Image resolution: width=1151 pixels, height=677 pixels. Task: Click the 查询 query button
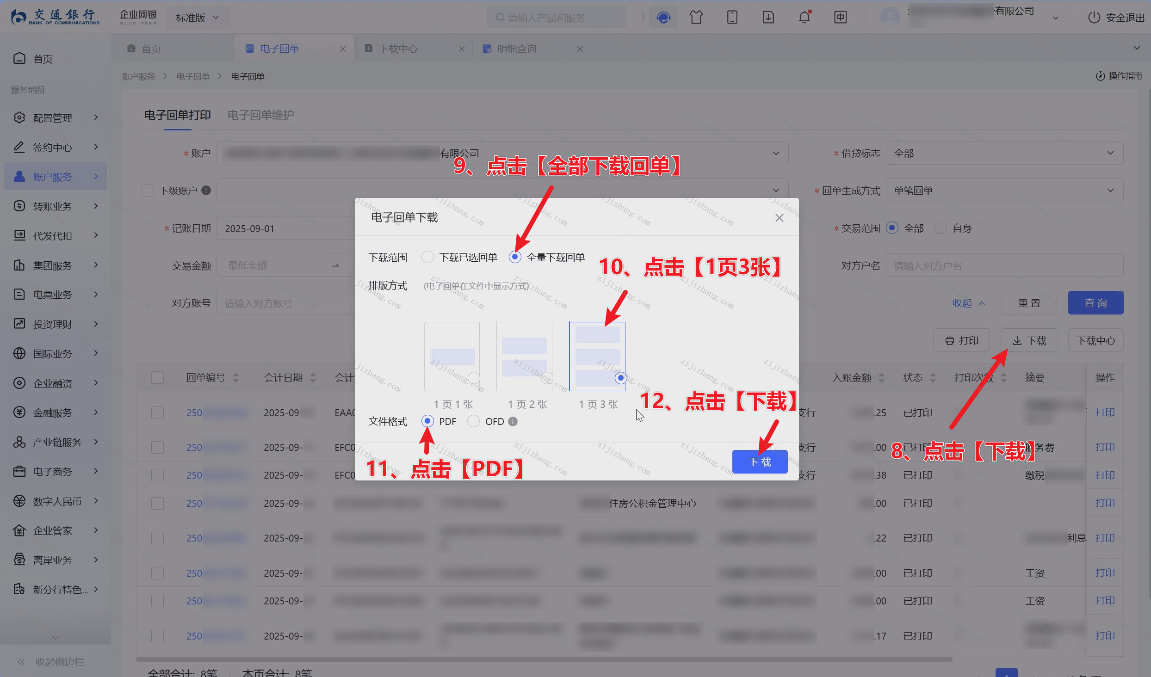pyautogui.click(x=1095, y=303)
